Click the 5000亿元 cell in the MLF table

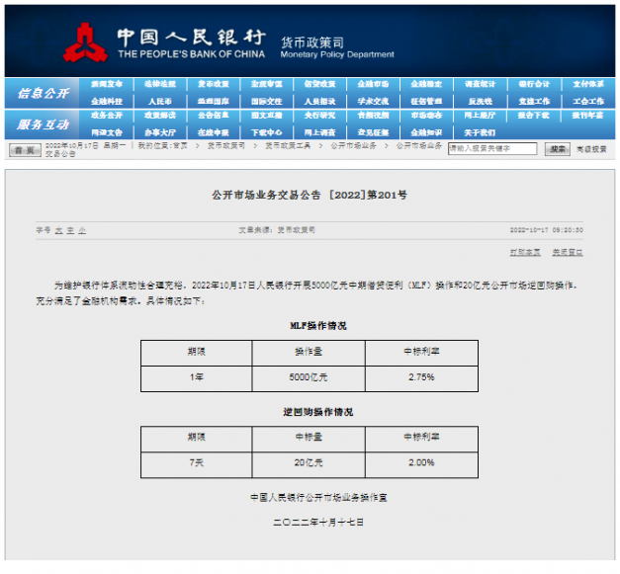(309, 378)
